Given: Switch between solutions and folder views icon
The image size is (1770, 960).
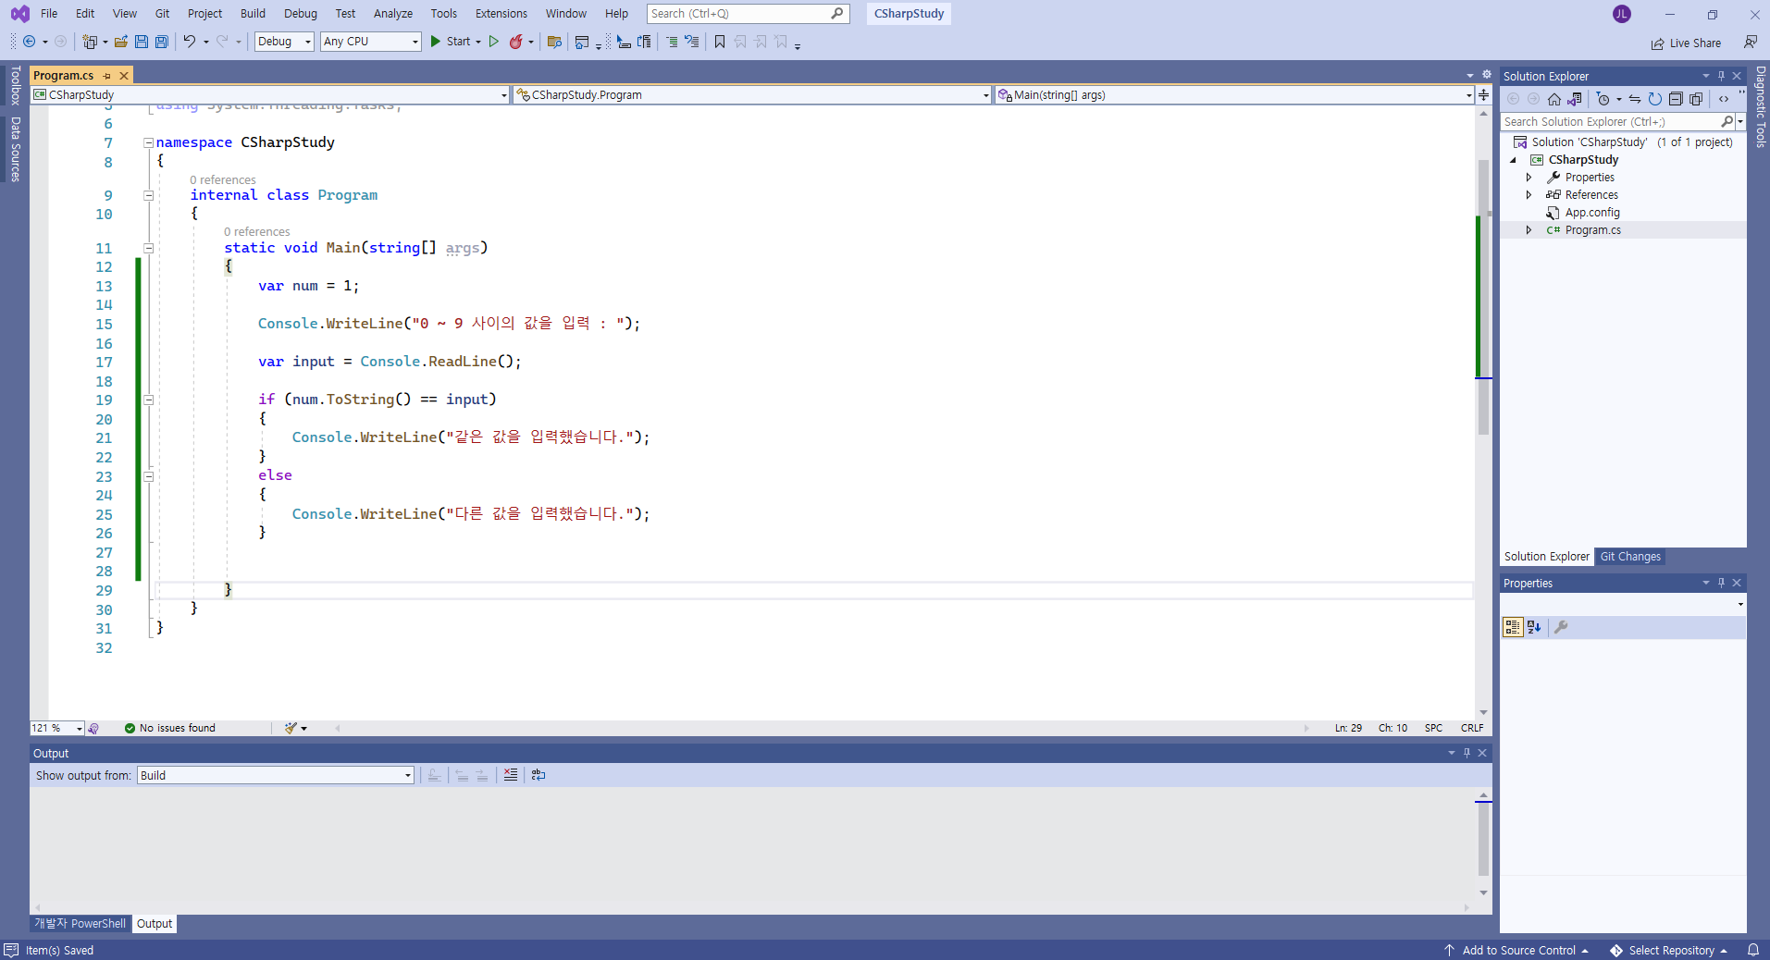Looking at the screenshot, I should (1575, 99).
